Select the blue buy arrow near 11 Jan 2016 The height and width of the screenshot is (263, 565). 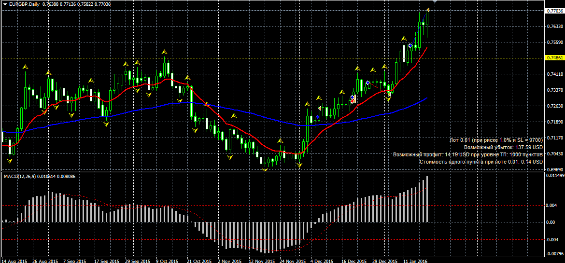point(410,46)
